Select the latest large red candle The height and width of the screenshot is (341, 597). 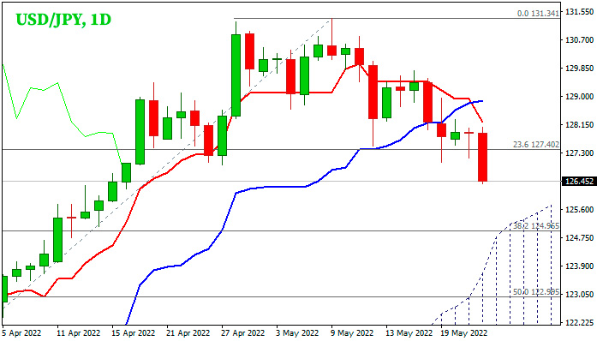coord(483,157)
